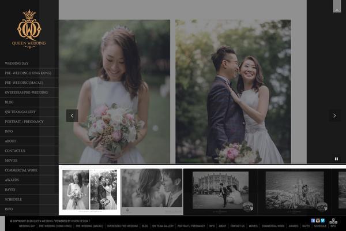Click footer INFO link after SCHEDULE
The height and width of the screenshot is (231, 346).
[333, 226]
